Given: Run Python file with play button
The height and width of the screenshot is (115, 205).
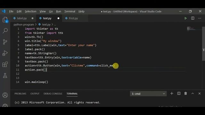Looking at the screenshot, I should coord(185,18).
